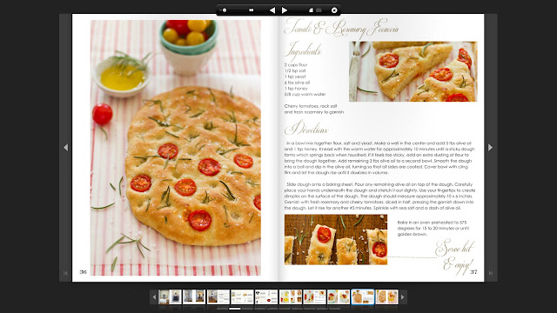Open tenth thumbnail after the focaccia spread
The width and height of the screenshot is (557, 313).
(386, 296)
